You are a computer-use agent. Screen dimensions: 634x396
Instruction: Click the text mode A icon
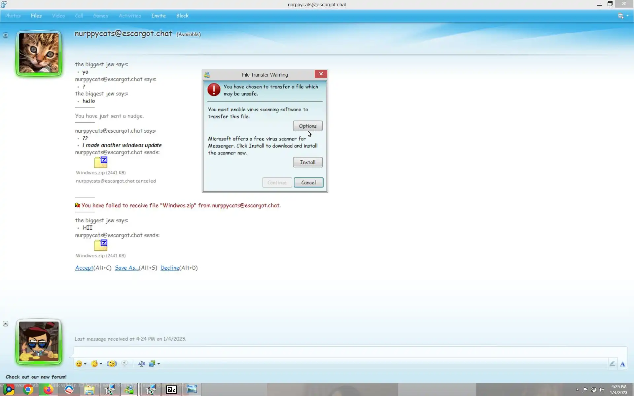[622, 364]
